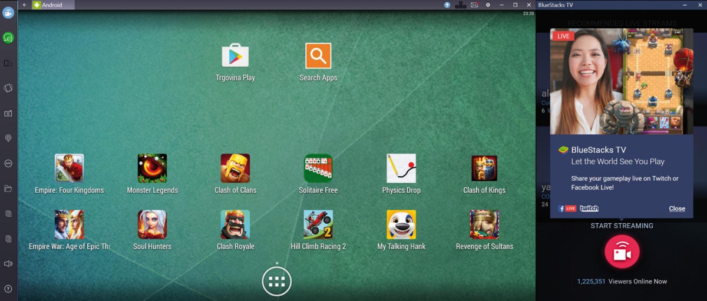Launch Clash Royale

[235, 230]
